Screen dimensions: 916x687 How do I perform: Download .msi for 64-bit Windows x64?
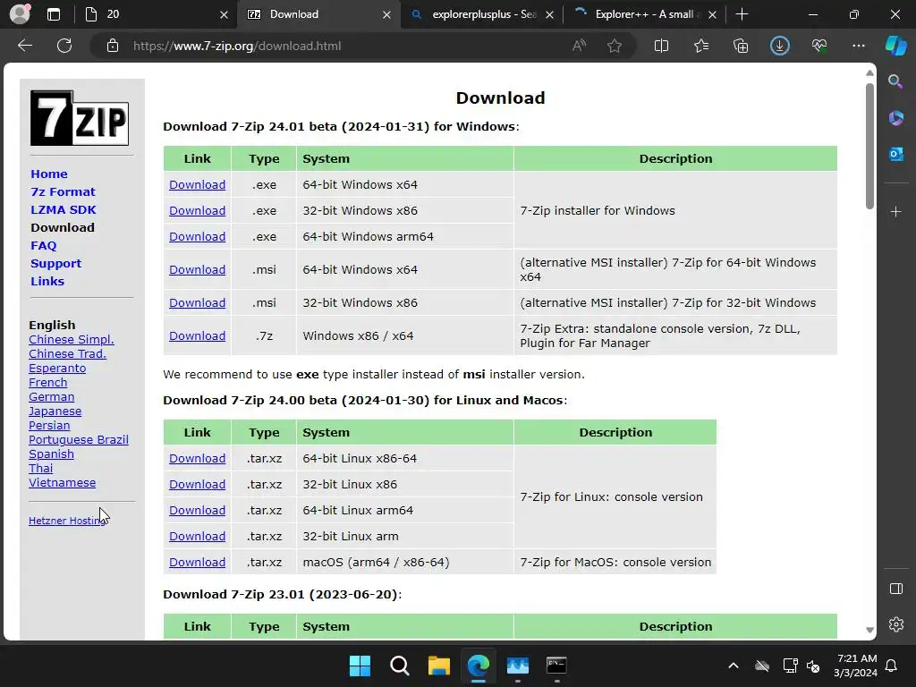click(197, 270)
